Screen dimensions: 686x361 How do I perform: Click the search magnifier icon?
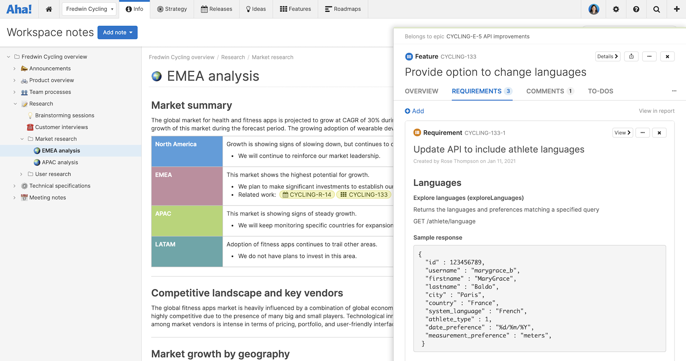point(656,9)
